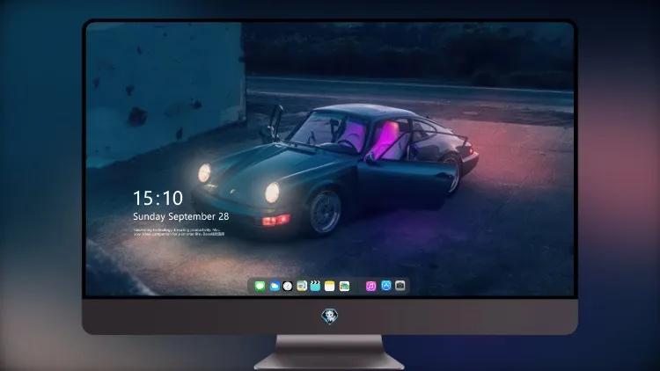Open the Photos gallery app beside Notes

tap(344, 286)
